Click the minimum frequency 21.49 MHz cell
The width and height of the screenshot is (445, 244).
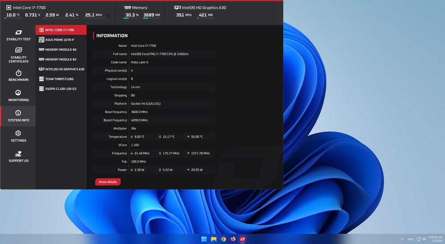click(x=140, y=153)
